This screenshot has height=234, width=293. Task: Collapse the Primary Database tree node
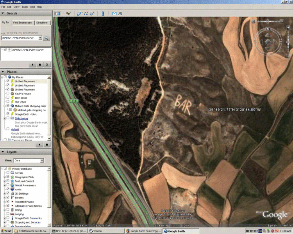[x=2, y=169]
